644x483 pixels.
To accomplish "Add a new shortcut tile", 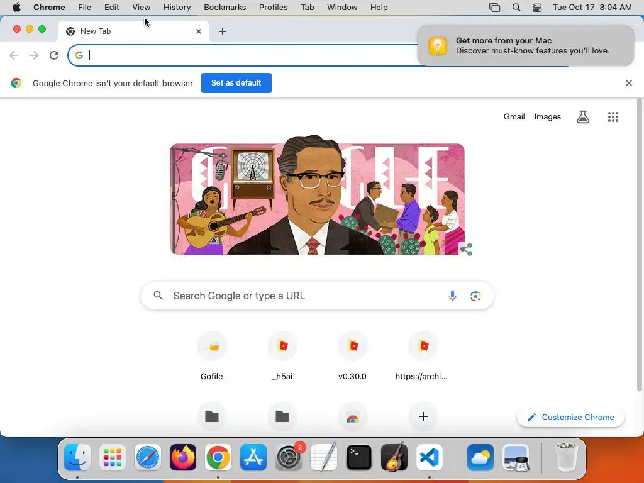I will (423, 416).
